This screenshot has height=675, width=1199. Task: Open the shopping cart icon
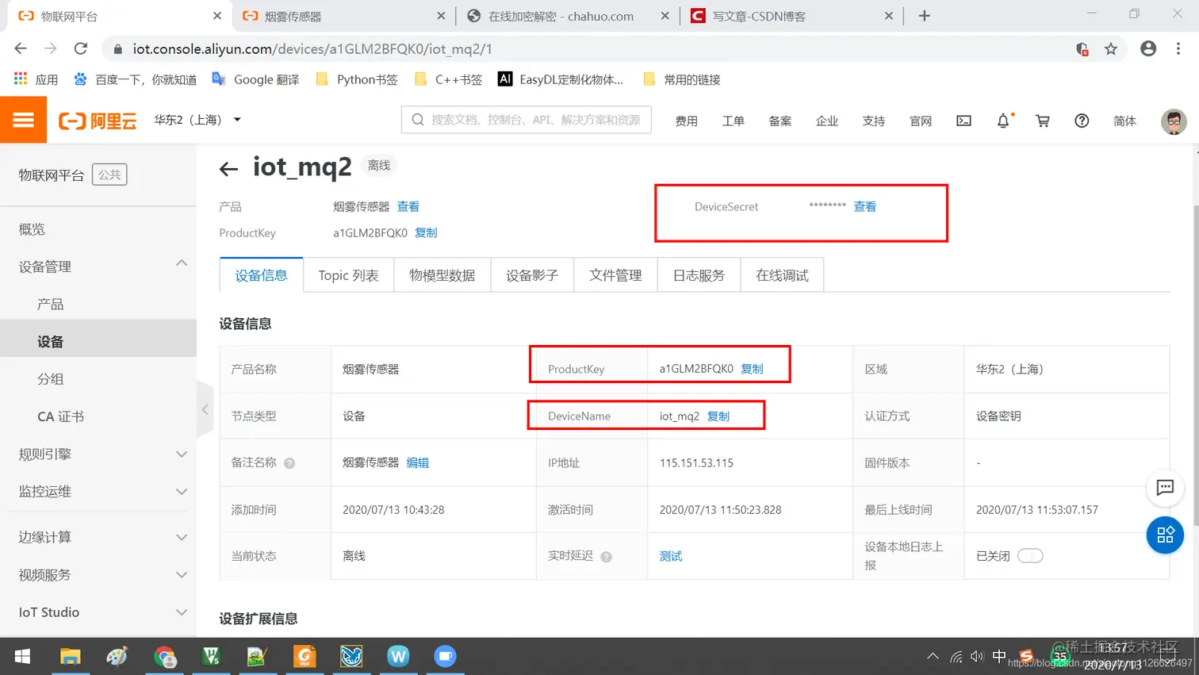(x=1043, y=121)
